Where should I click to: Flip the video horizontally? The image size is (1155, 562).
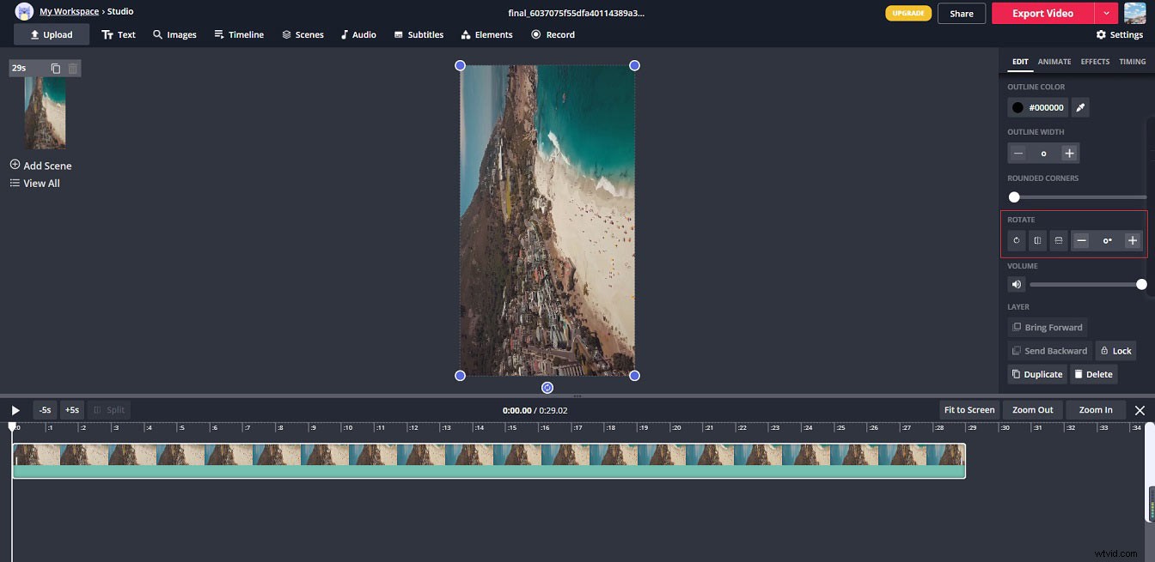point(1037,240)
